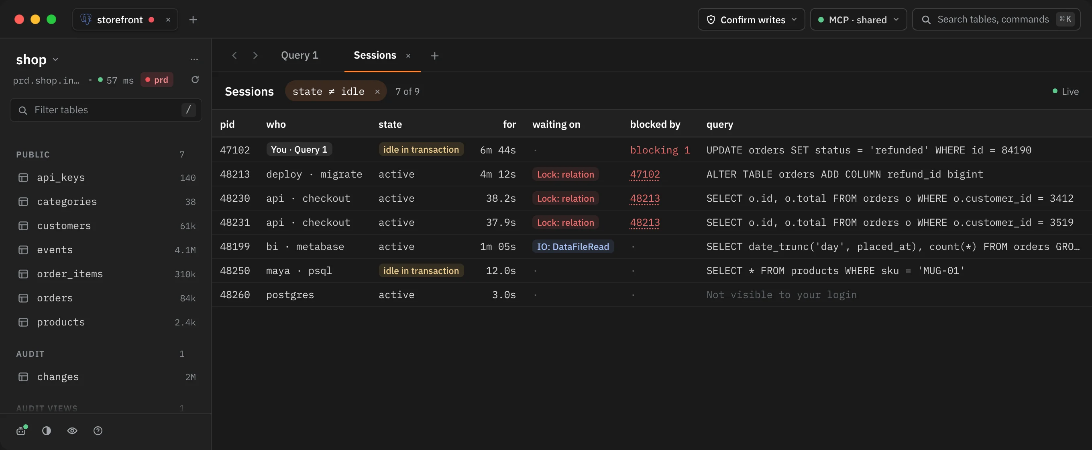This screenshot has width=1092, height=450.
Task: Click the search magnifier icon in top bar
Action: [926, 20]
